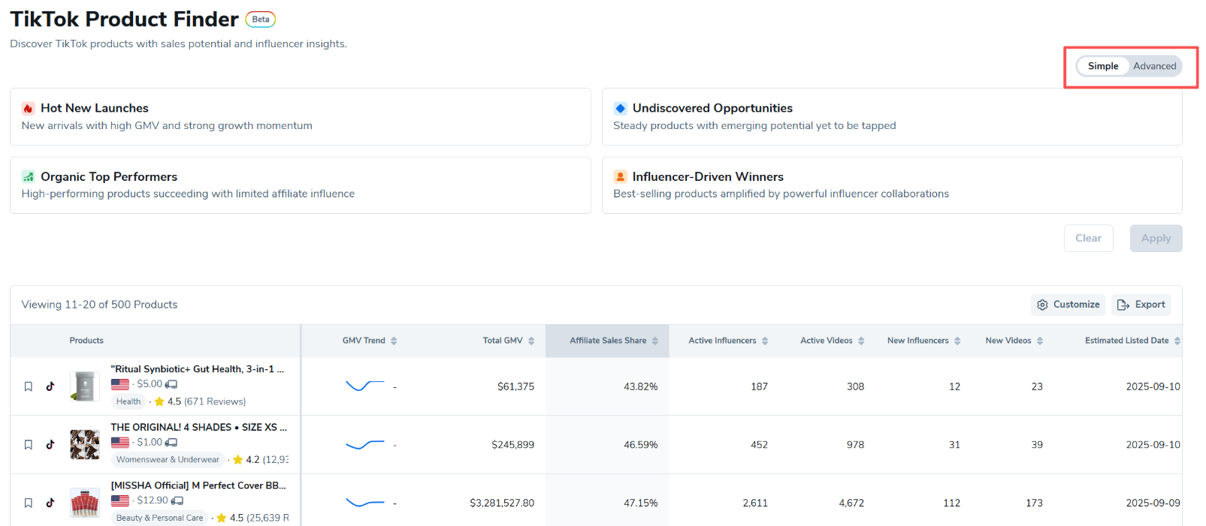1206x526 pixels.
Task: Click shipping truck icon next to $5.00
Action: 171,384
